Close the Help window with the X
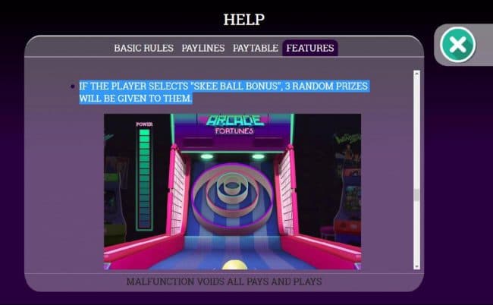Screen dimensions: 493x305 click(x=457, y=46)
